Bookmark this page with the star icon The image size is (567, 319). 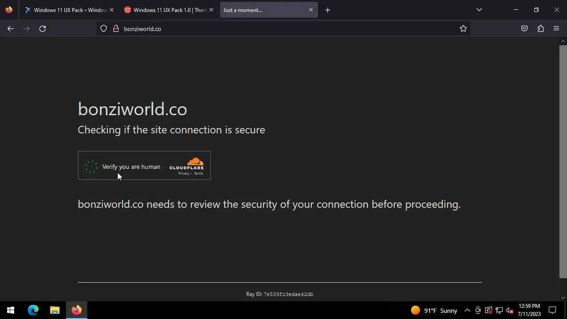tap(463, 29)
